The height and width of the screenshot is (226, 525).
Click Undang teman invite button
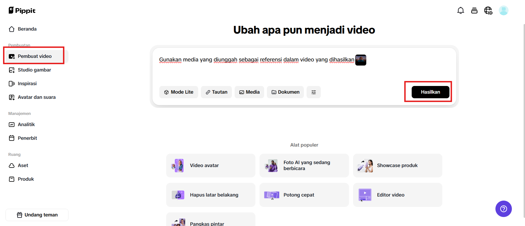(x=37, y=215)
